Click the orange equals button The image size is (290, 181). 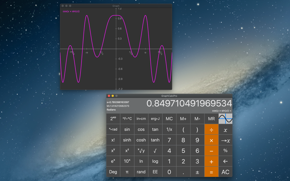point(211,172)
